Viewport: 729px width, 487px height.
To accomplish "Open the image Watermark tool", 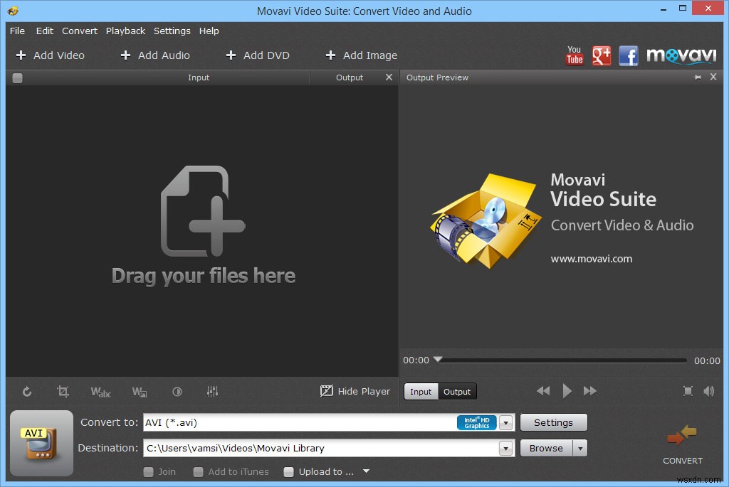I will pyautogui.click(x=140, y=391).
